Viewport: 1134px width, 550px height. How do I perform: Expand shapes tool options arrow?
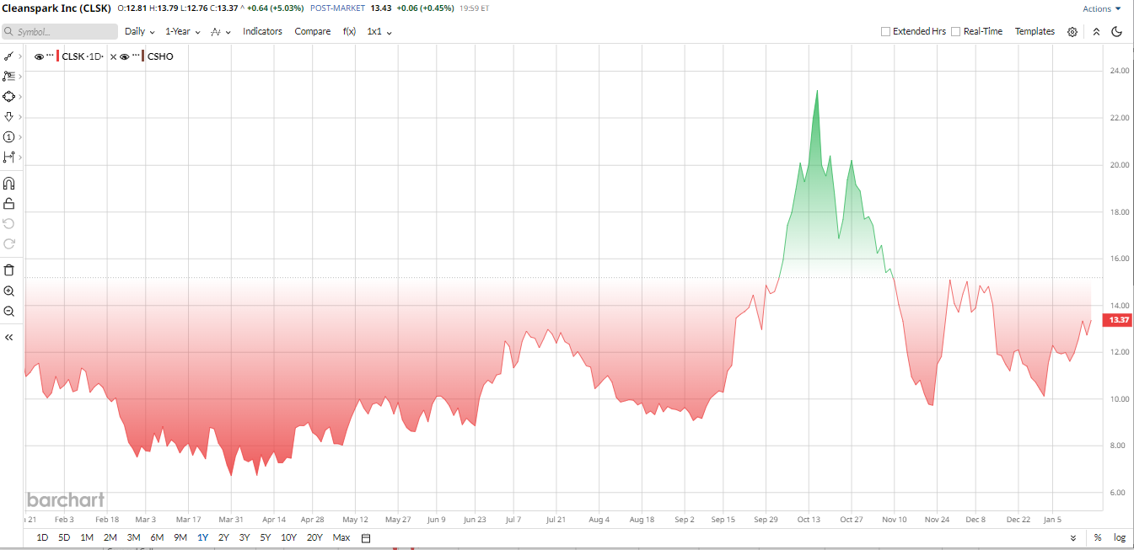[20, 96]
